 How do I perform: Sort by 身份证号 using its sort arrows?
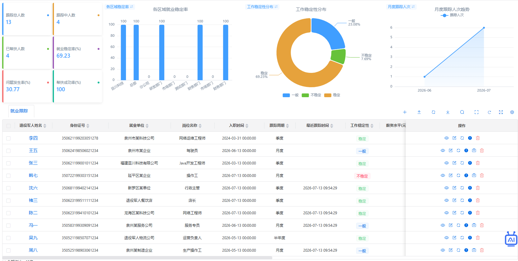(x=88, y=126)
